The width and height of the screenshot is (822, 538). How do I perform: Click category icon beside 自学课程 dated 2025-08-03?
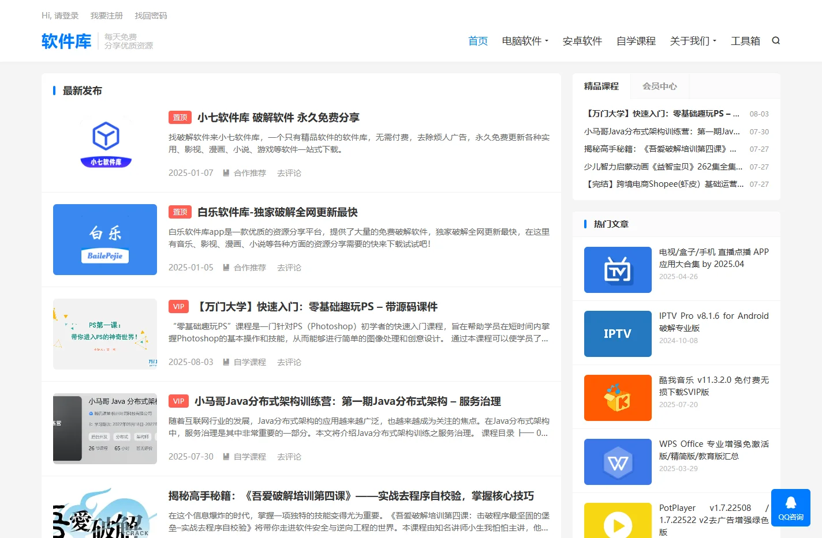(226, 362)
